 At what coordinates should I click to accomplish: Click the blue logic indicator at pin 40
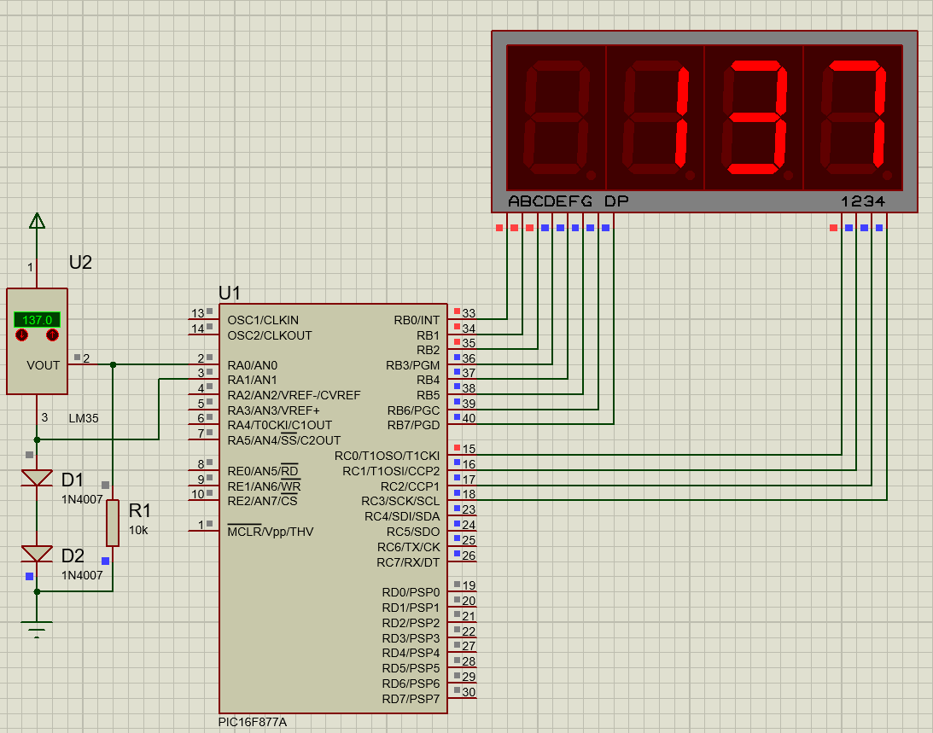point(457,417)
